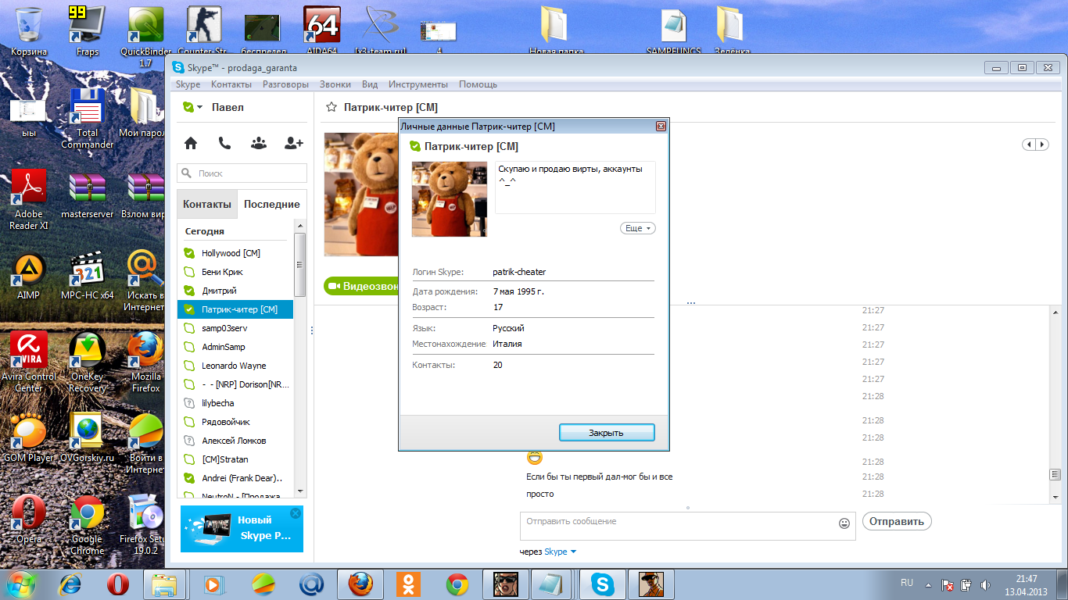Click the volume icon in system tray
Screen dimensions: 1068x600
point(984,584)
